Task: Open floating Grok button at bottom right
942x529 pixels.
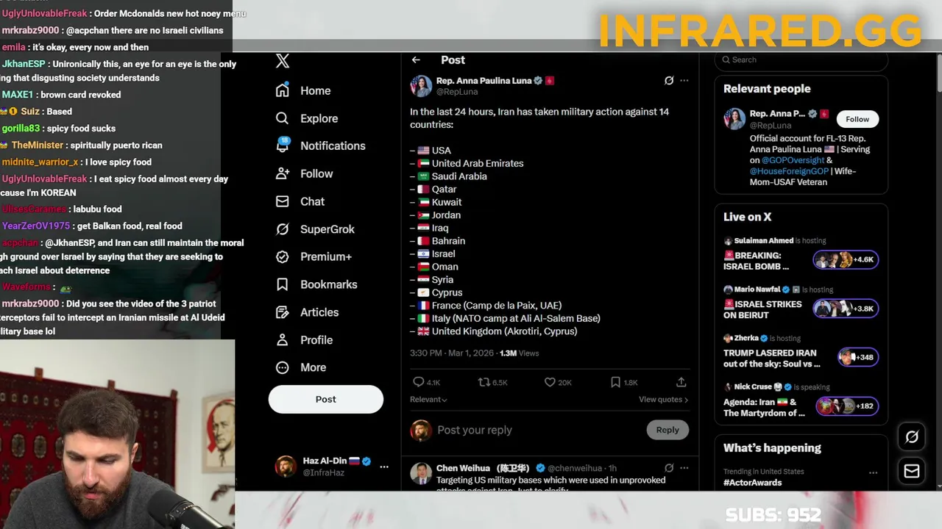Action: 912,437
